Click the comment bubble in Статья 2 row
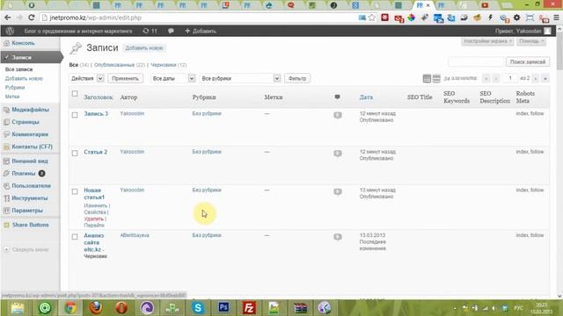 tap(338, 154)
